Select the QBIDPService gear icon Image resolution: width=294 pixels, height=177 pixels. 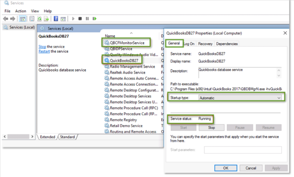coord(107,49)
